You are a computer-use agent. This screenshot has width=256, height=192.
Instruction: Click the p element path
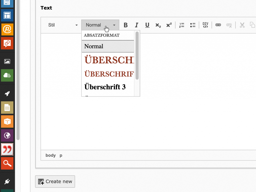(x=61, y=156)
